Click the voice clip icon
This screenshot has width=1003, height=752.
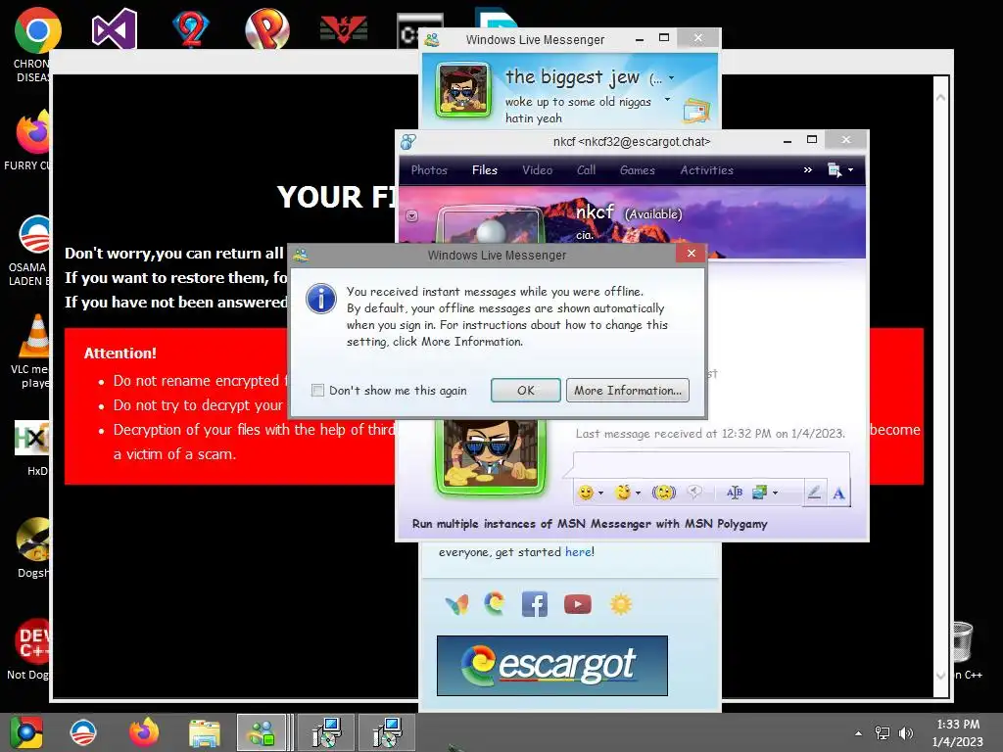tap(694, 492)
